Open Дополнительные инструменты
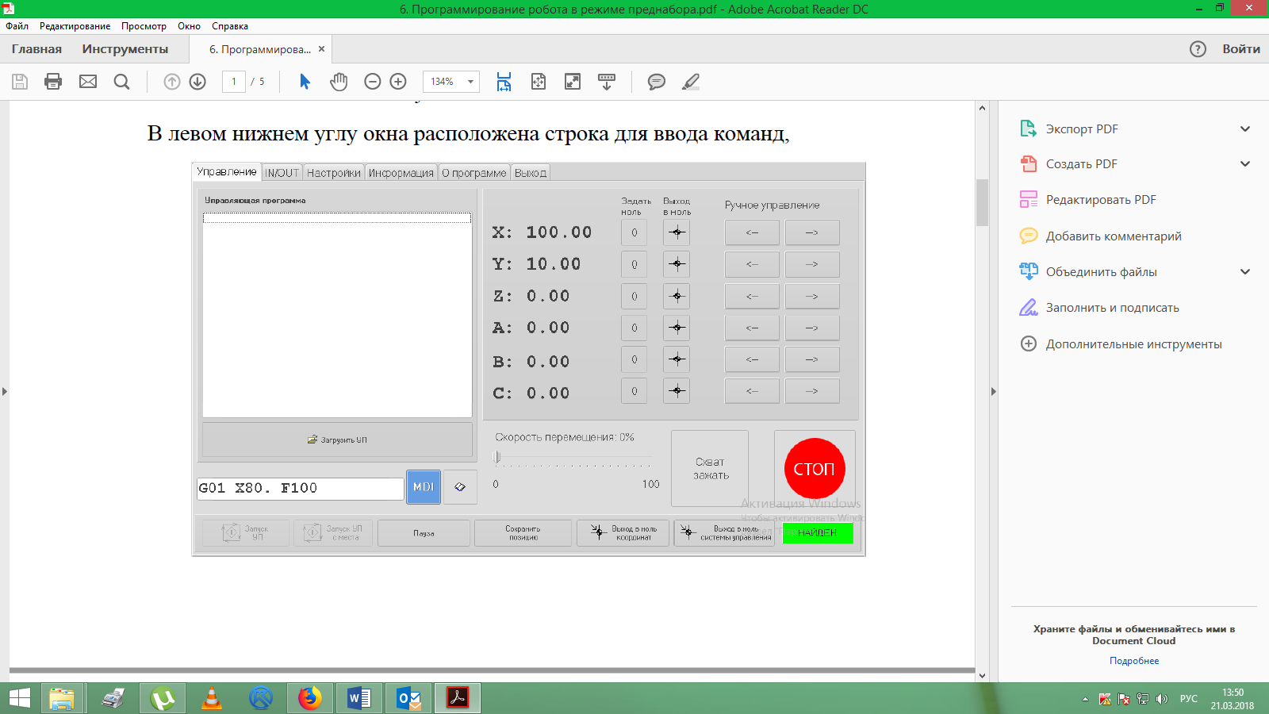This screenshot has height=714, width=1269. (1121, 344)
